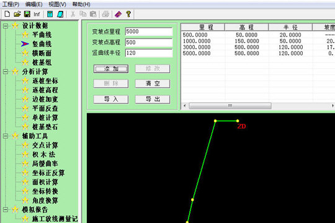The width and height of the screenshot is (335, 223).
Task: Click the 竖曲线半径 input field
Action: tap(149, 53)
